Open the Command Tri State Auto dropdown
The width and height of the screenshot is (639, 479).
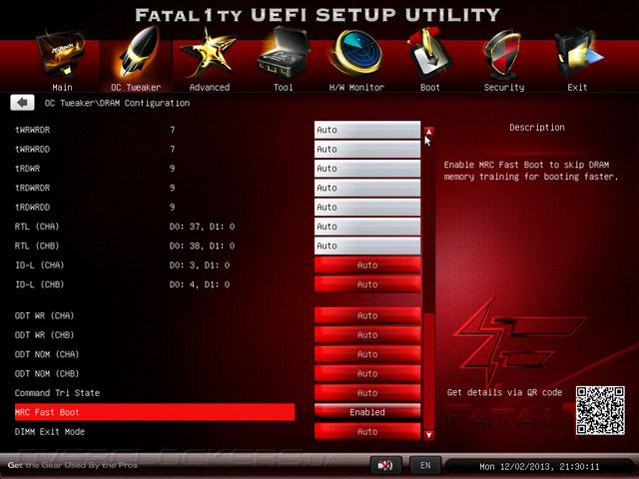tap(367, 393)
